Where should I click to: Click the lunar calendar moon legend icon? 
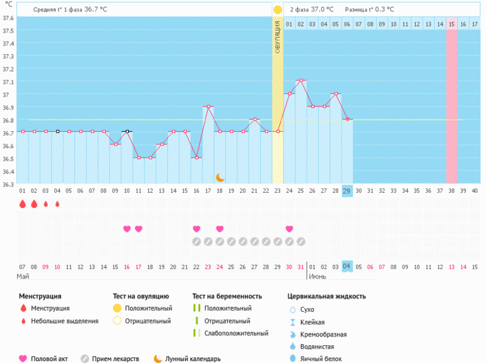[158, 359]
